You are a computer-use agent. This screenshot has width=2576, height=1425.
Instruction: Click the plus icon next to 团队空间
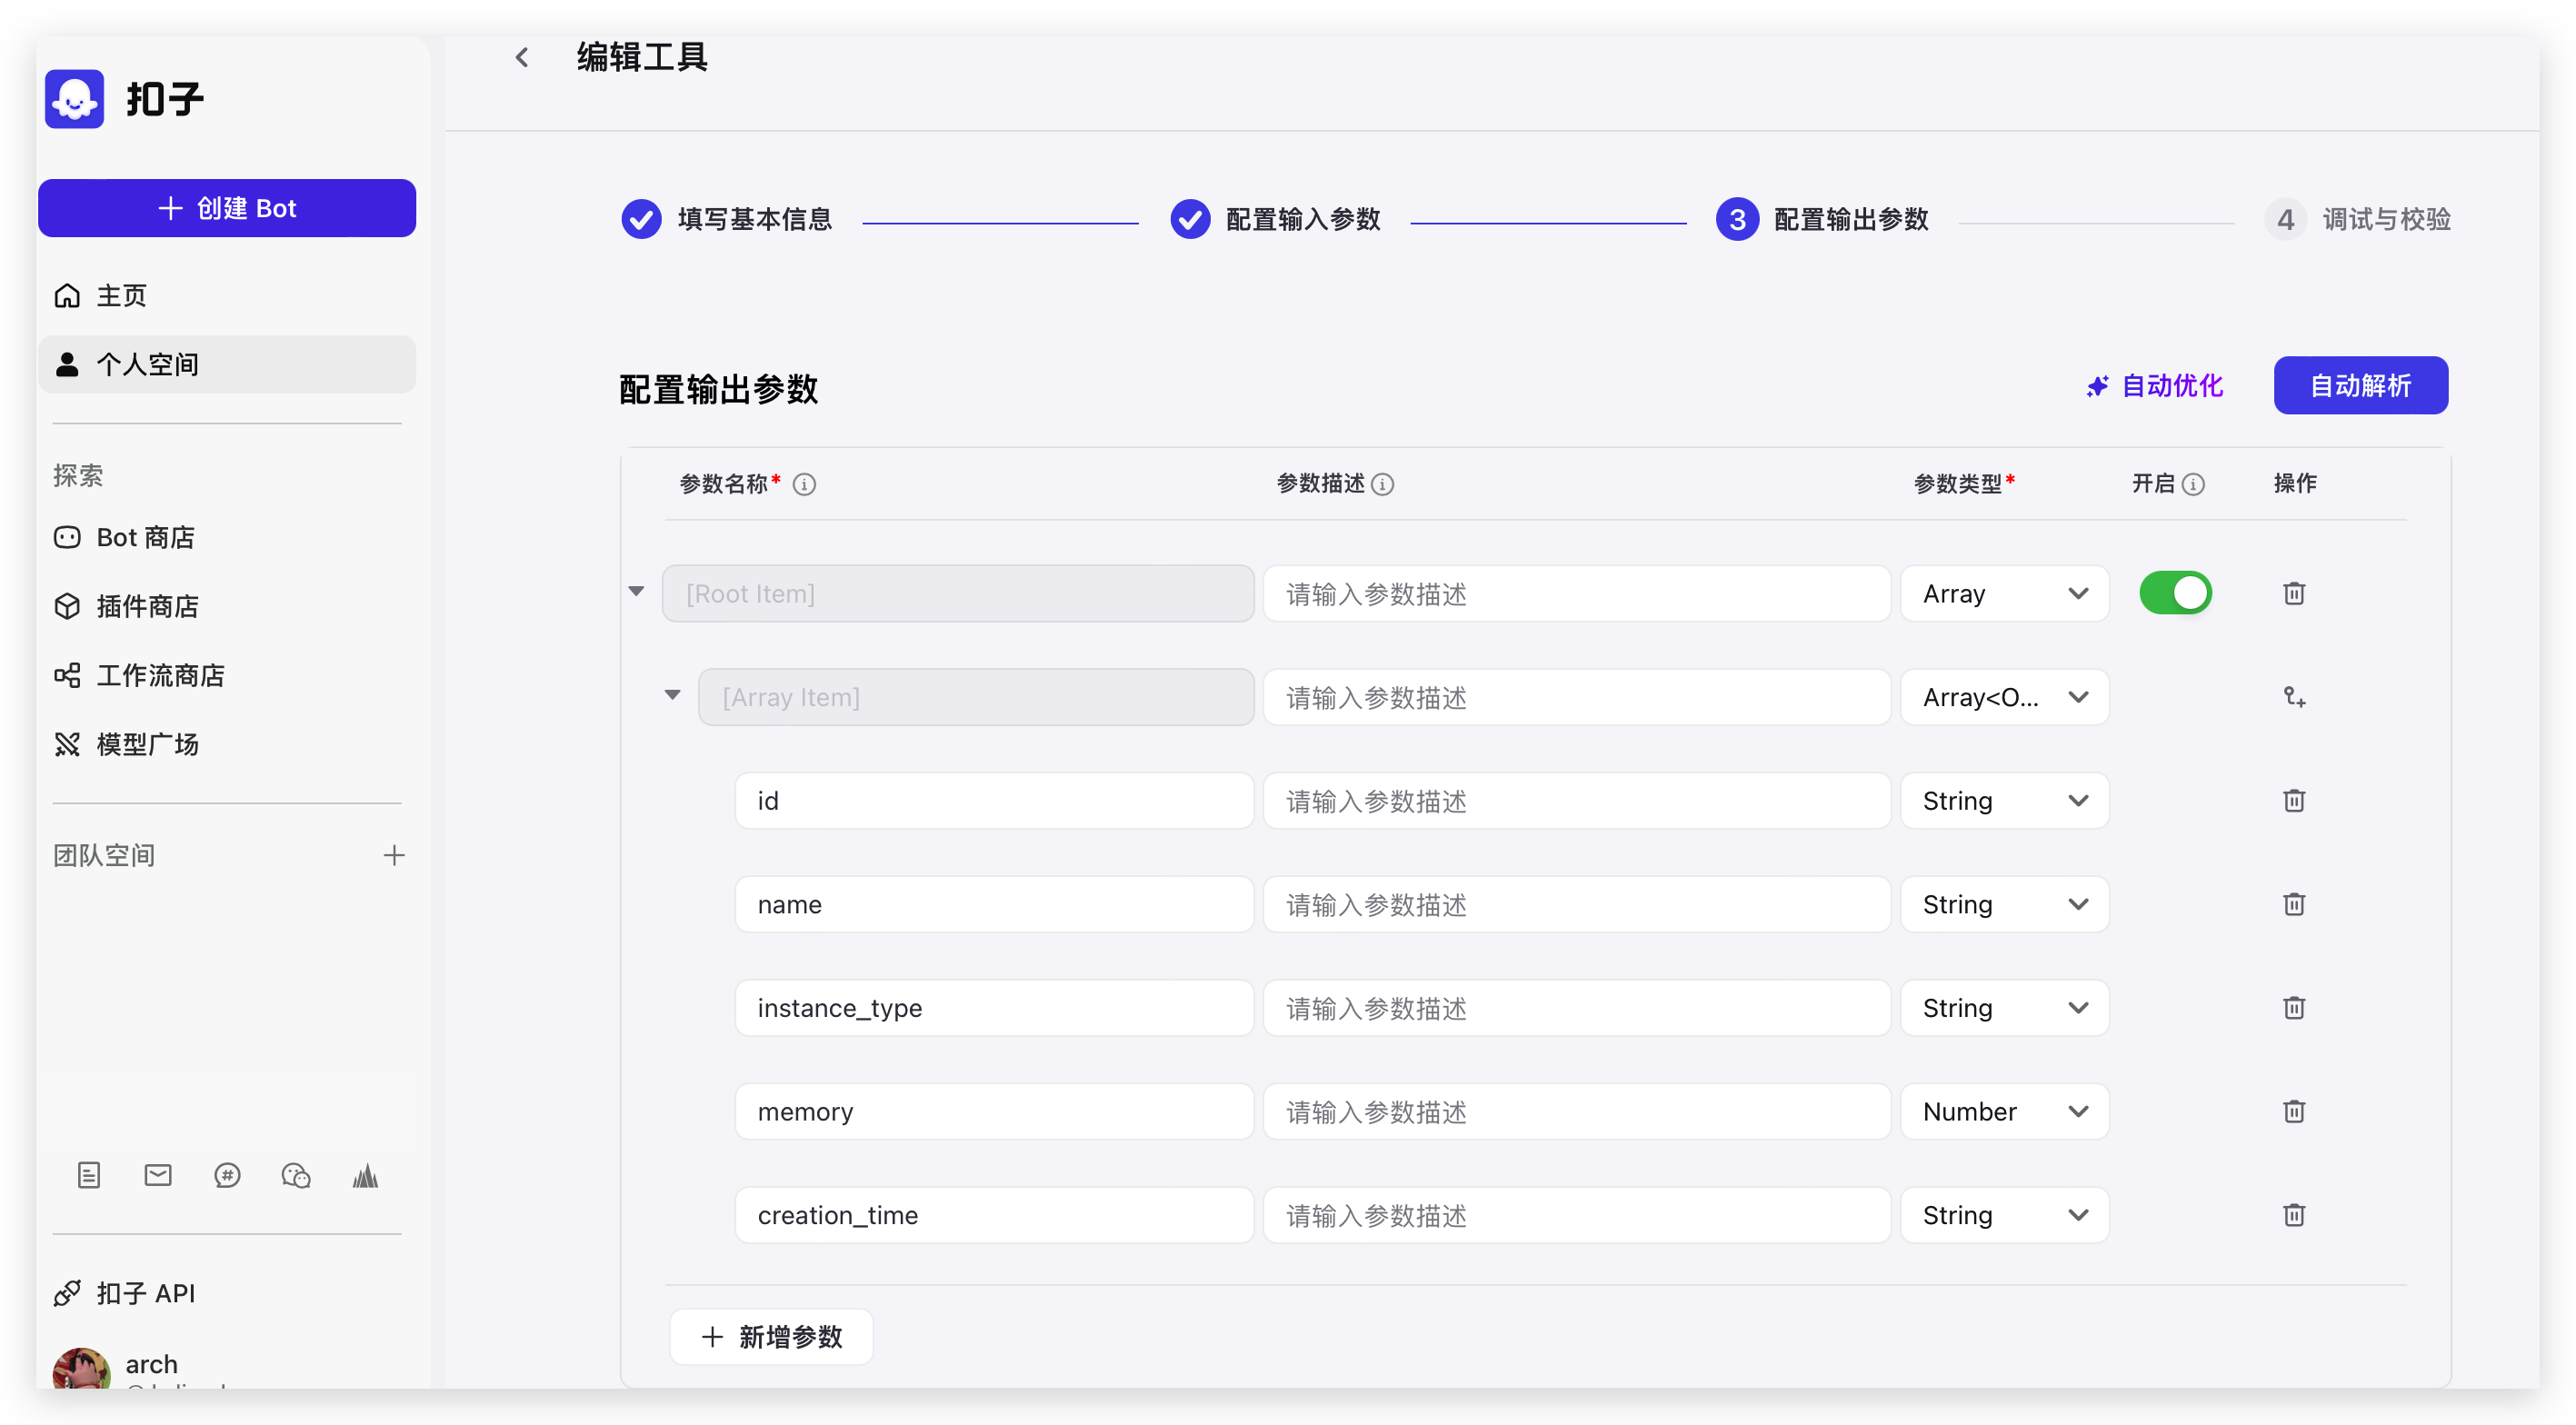[394, 855]
